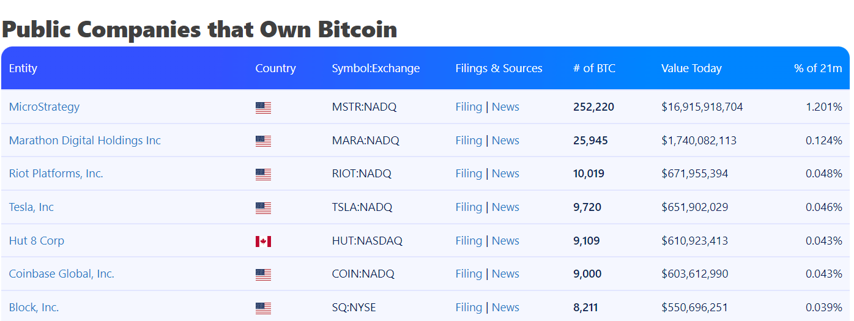Screen dimensions: 854x321
Task: Click the $610,923,413 value cell
Action: (x=695, y=241)
